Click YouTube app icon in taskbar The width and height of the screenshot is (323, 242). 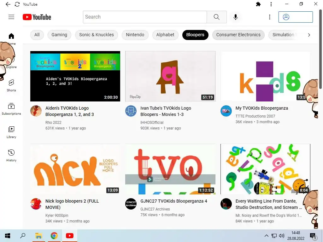(x=70, y=236)
